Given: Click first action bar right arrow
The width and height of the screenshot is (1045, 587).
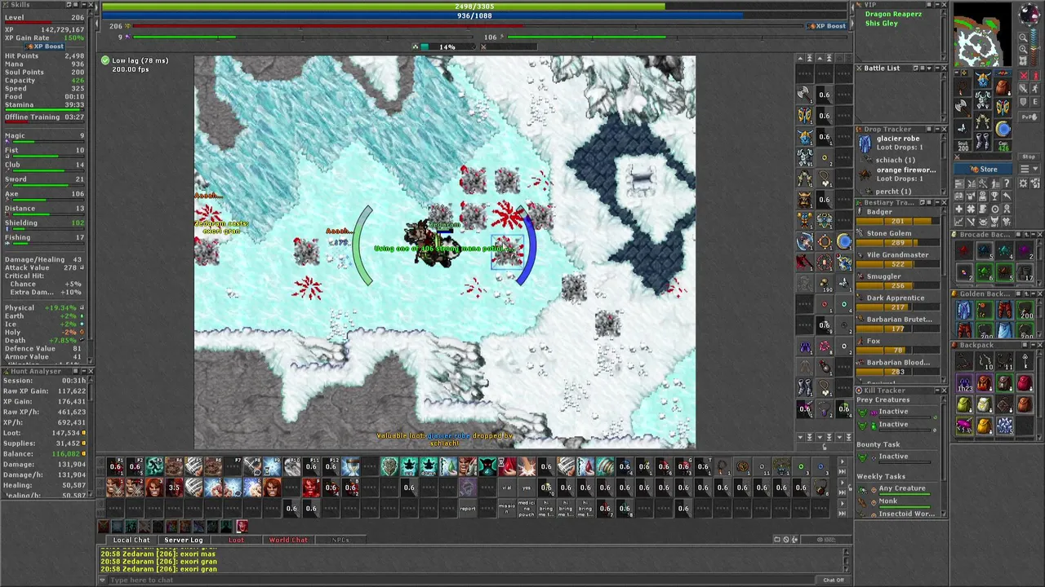Looking at the screenshot, I should [x=843, y=461].
